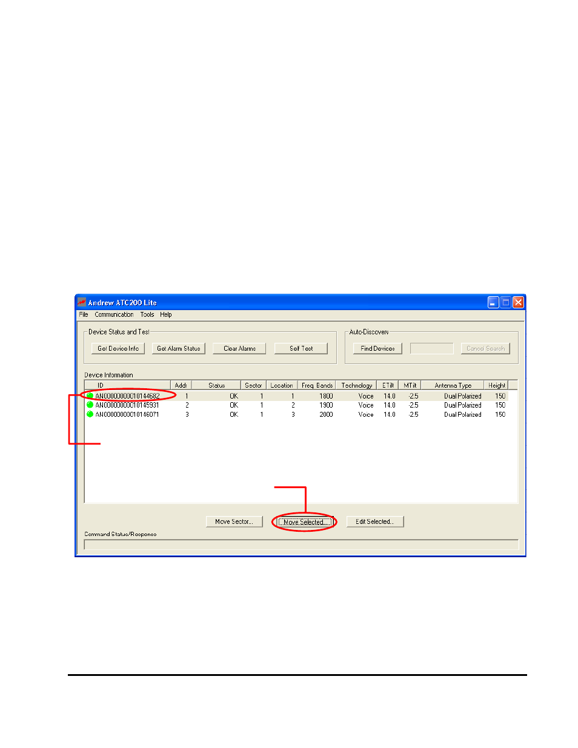The width and height of the screenshot is (578, 748).
Task: Click the MTilt value in the 1900 row
Action: [413, 405]
